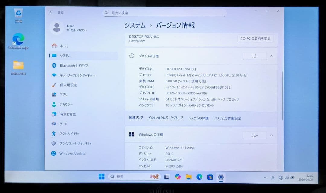Collapse the Windows の仕様 section
This screenshot has width=326, height=193.
coord(271,135)
